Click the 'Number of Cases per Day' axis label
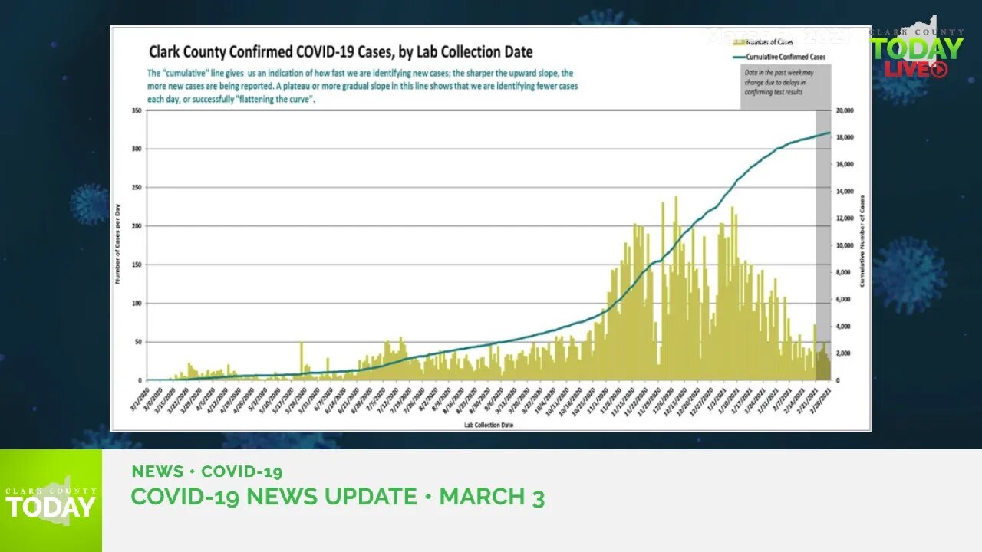 pos(118,245)
